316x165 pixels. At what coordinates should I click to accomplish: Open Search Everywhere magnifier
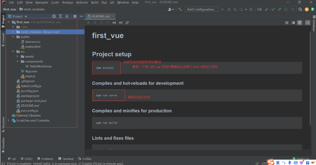pyautogui.click(x=300, y=10)
